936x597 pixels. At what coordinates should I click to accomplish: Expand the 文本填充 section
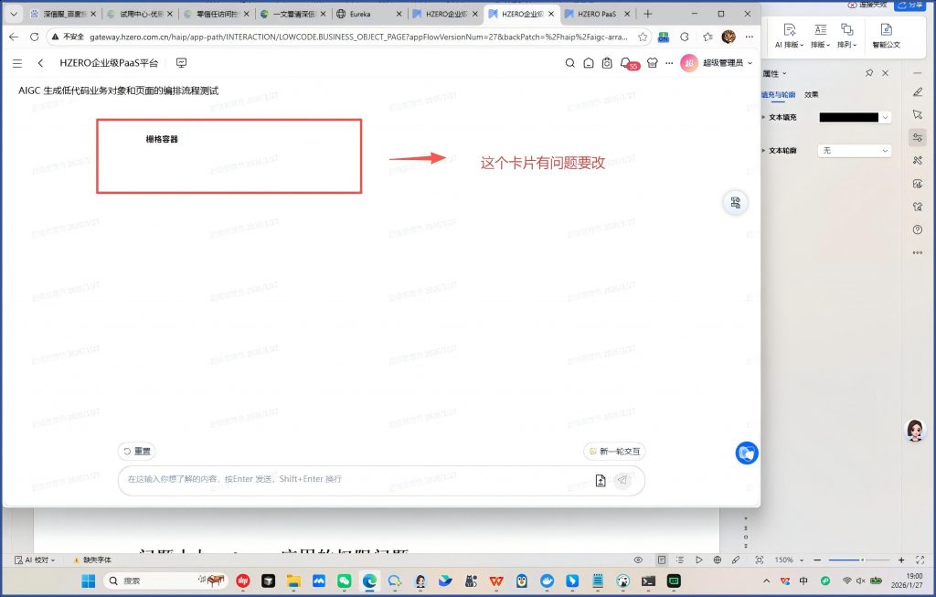coord(764,117)
